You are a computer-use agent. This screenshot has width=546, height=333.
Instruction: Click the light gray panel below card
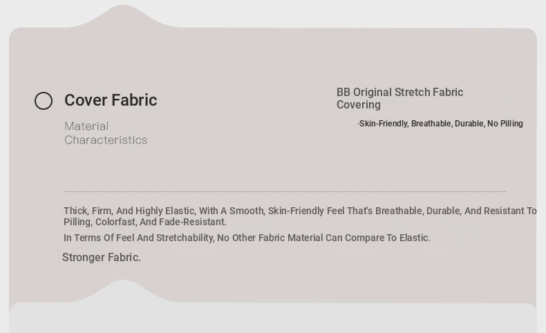(x=272, y=318)
